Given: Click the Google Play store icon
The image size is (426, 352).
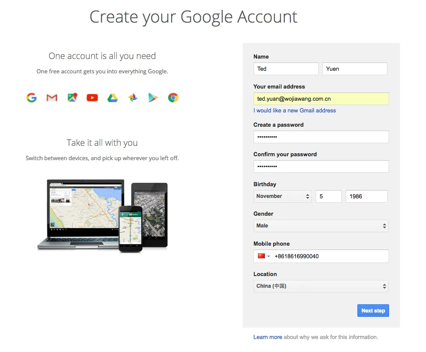Looking at the screenshot, I should coord(153,98).
